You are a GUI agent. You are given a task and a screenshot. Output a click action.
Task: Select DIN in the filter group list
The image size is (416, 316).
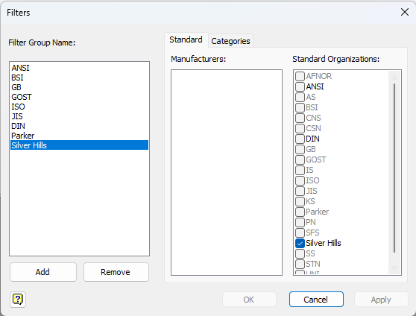(x=79, y=126)
